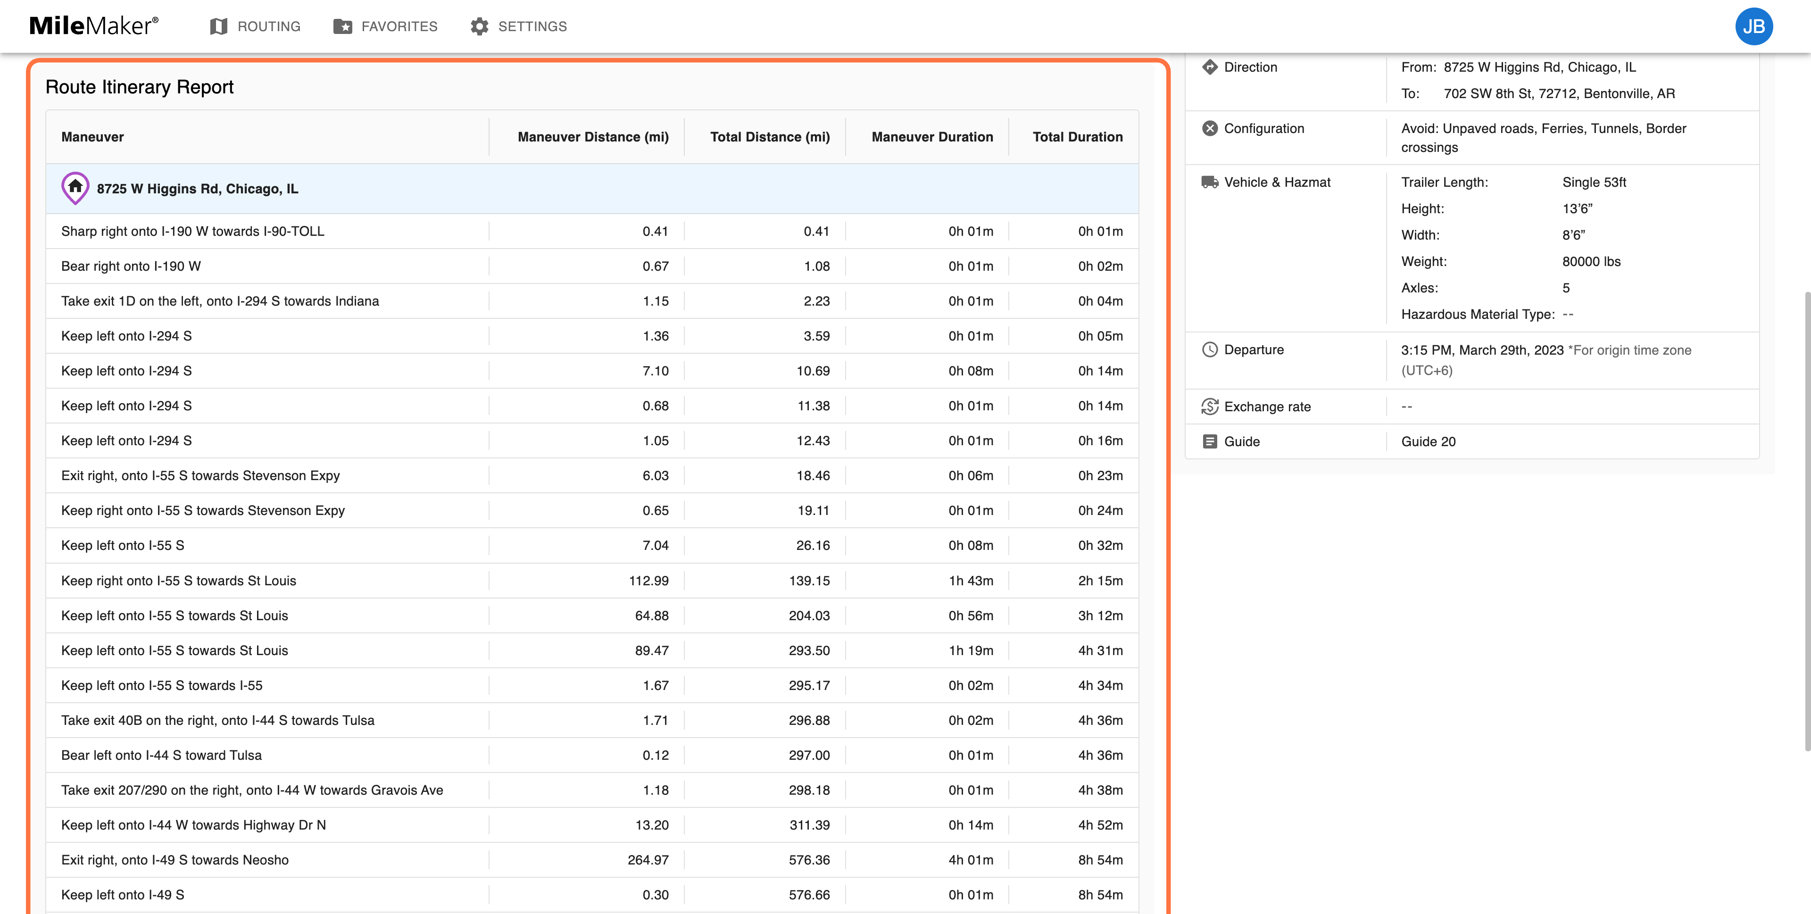The height and width of the screenshot is (914, 1811).
Task: Select row Keep left onto I-49 S
Action: click(592, 895)
